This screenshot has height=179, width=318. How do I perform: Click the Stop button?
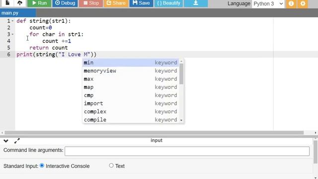(x=91, y=3)
